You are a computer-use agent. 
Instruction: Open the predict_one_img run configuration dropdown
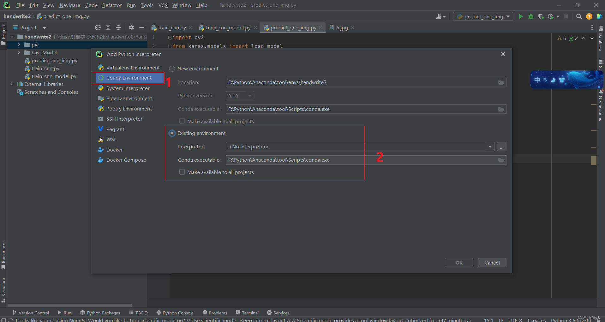483,16
